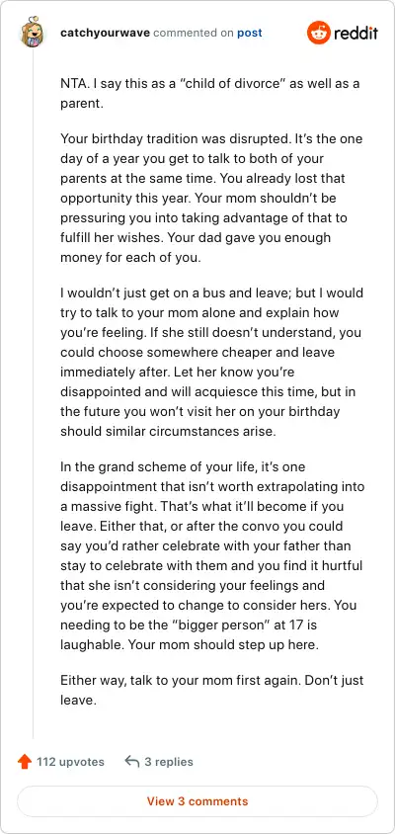Click the catchyourwave avatar image
The width and height of the screenshot is (395, 834).
[x=32, y=34]
